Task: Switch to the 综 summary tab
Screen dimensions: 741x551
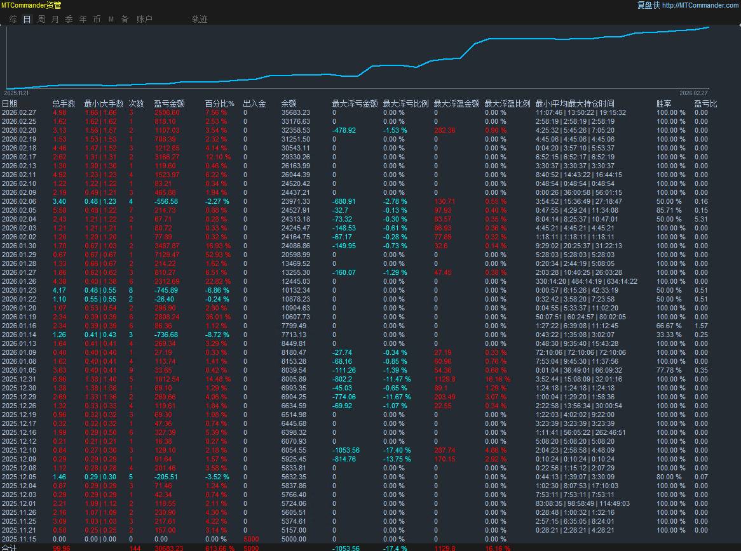Action: pyautogui.click(x=13, y=19)
